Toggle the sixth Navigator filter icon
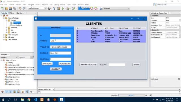 coord(23,92)
